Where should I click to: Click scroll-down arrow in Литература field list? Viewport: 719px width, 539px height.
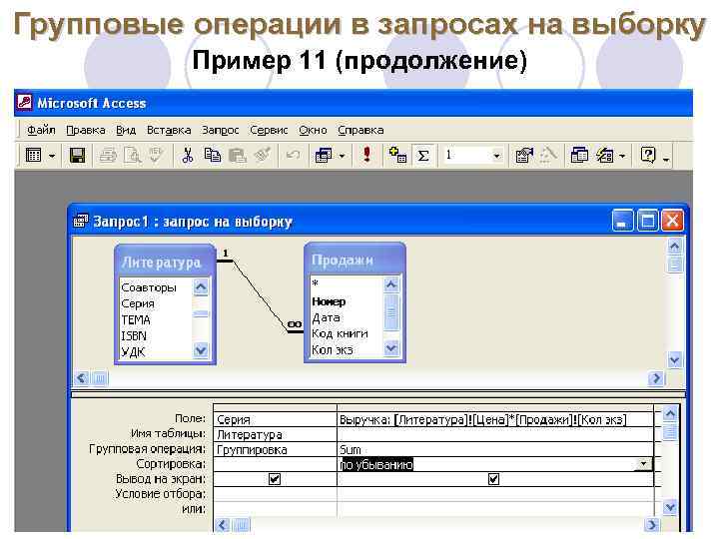[201, 350]
